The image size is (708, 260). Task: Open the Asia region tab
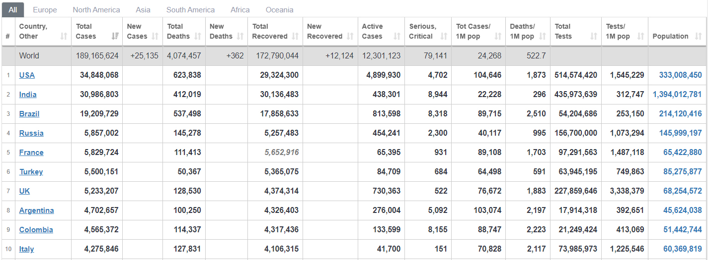pos(143,10)
